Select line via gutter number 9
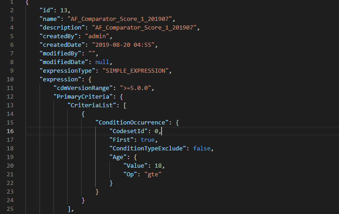Viewport: 339px width, 214px height. tap(12, 71)
